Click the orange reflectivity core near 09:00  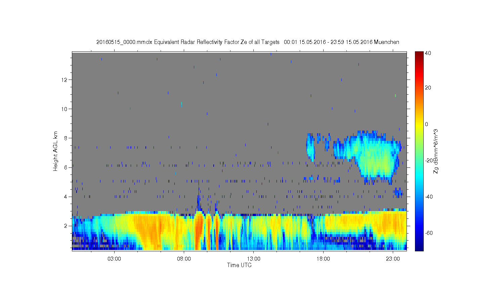199,232
